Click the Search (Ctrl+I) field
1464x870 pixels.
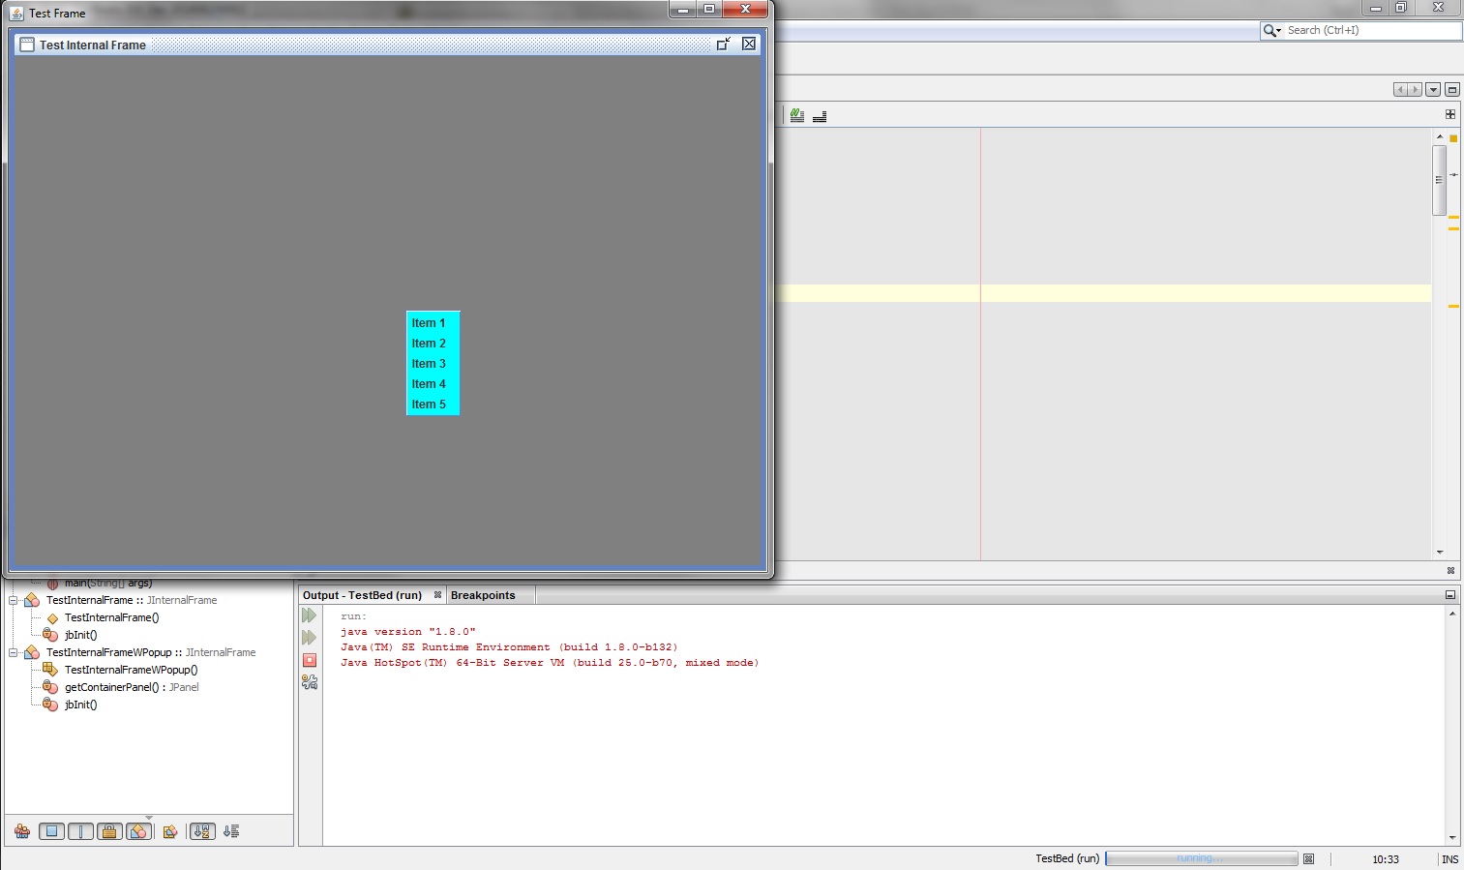tap(1369, 31)
